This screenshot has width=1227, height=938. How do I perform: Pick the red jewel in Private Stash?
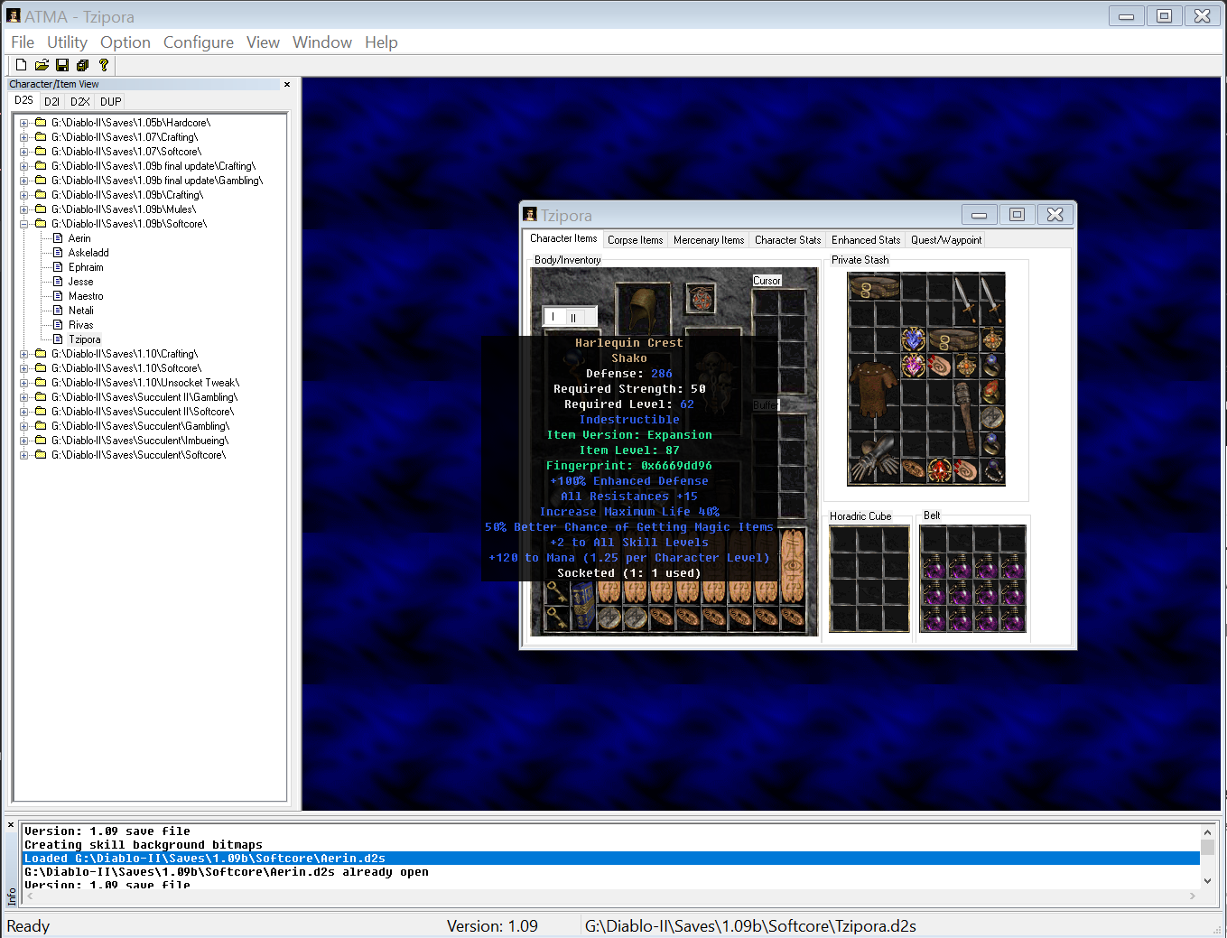tap(940, 469)
